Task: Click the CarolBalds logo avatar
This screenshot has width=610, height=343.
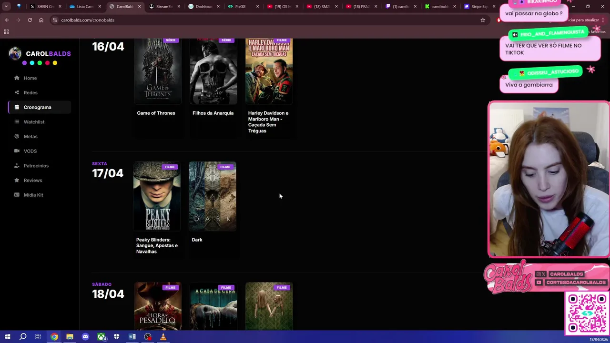Action: click(15, 53)
